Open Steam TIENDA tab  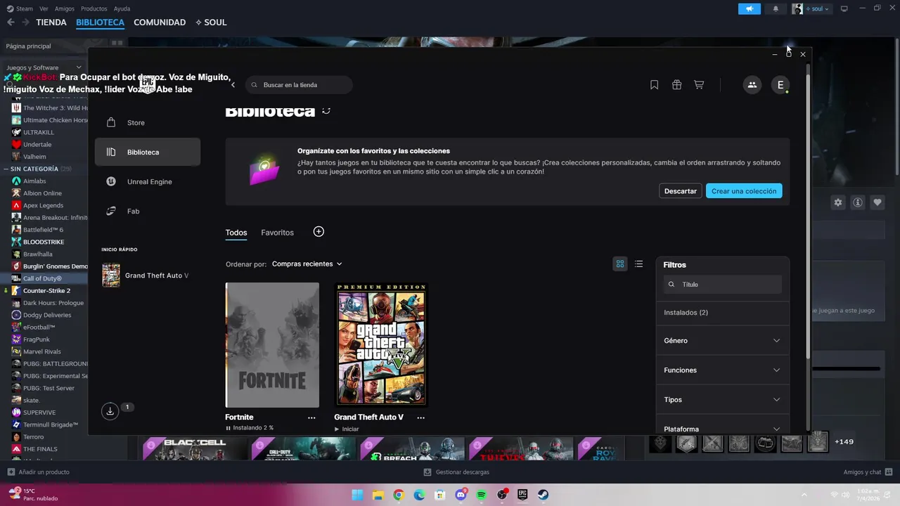click(x=51, y=22)
